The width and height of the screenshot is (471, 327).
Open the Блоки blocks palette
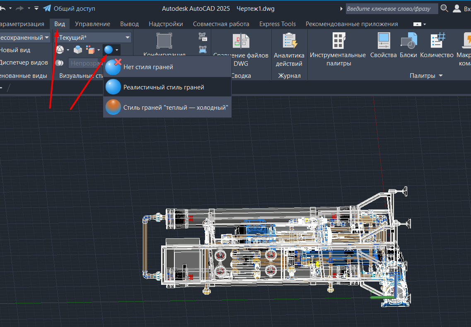point(408,41)
